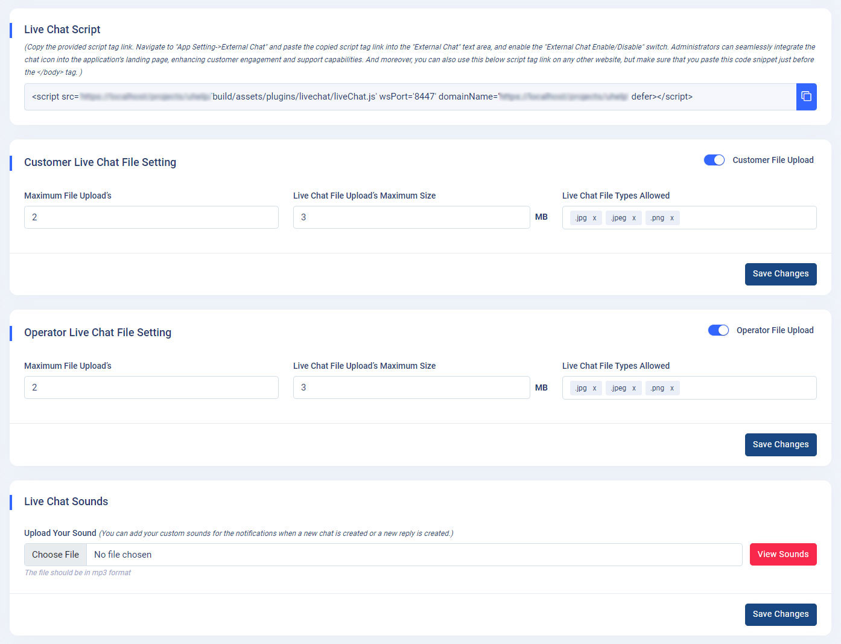This screenshot has width=841, height=644.
Task: Turn off Operator File Upload switch
Action: click(719, 330)
